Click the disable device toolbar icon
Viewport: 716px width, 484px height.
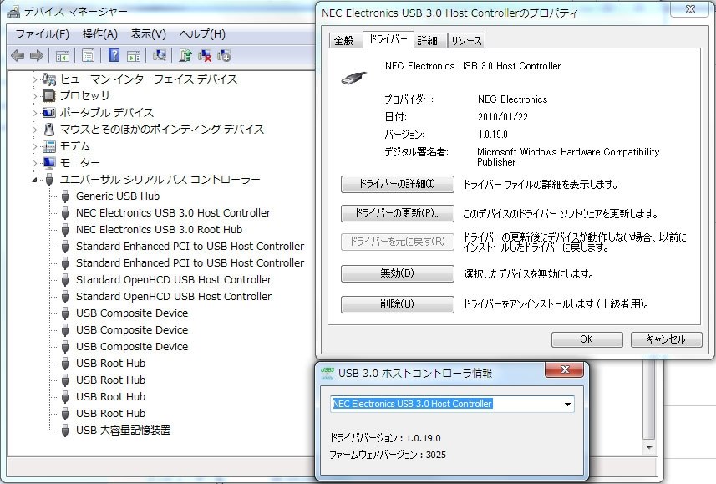224,56
